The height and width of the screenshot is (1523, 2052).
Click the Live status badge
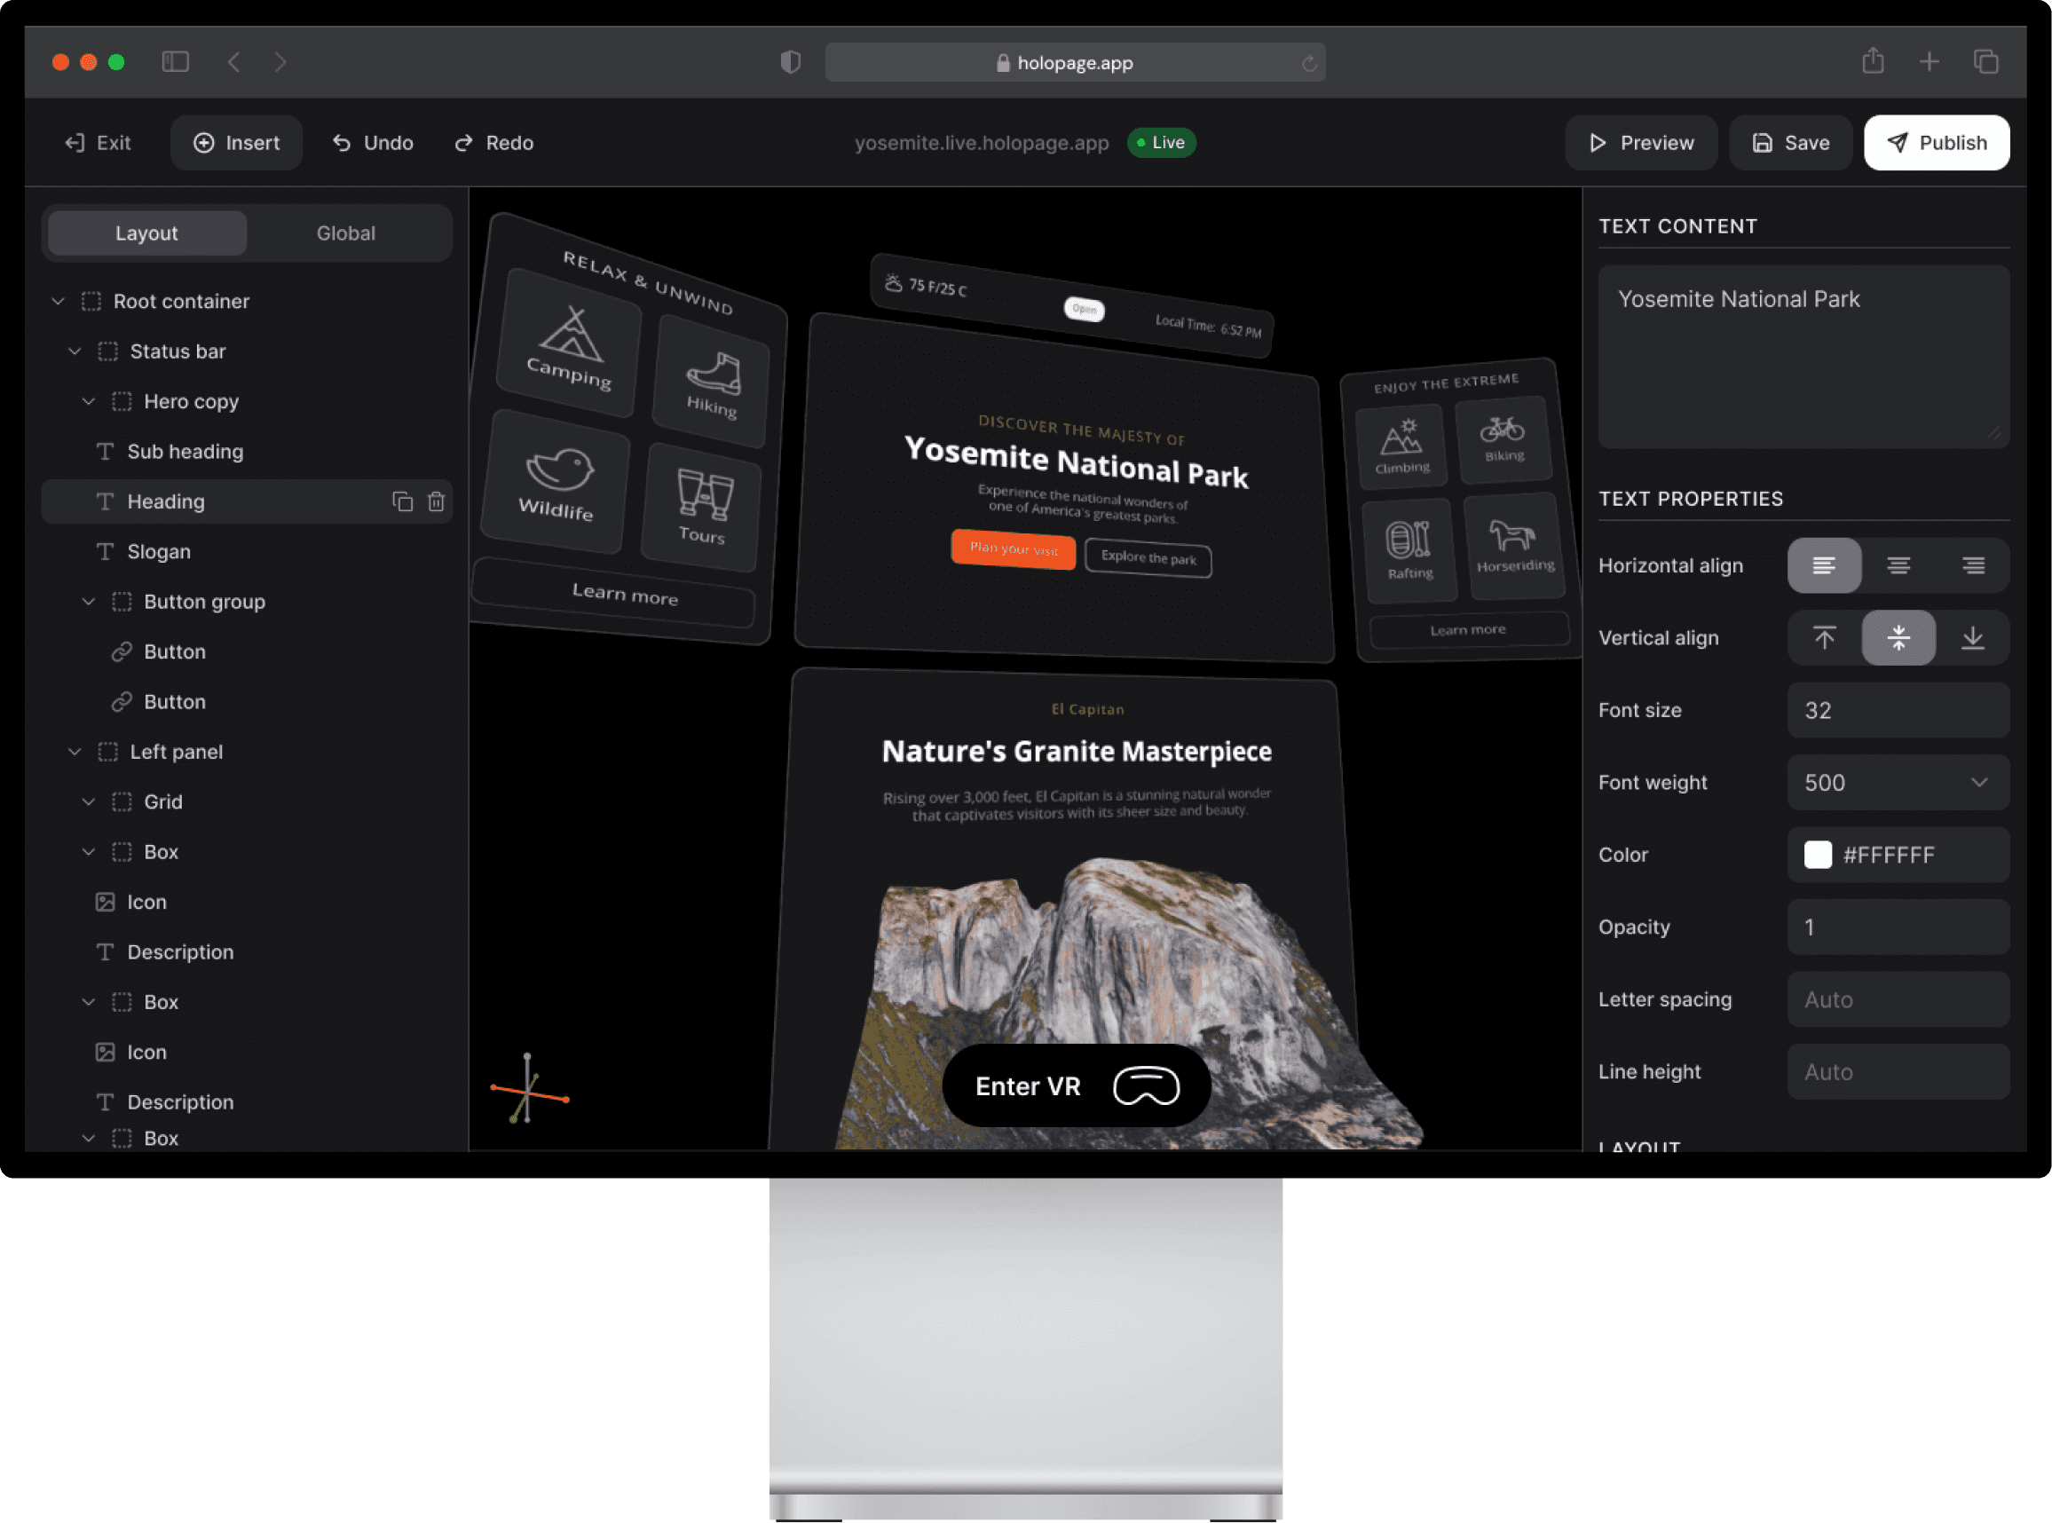(1161, 143)
